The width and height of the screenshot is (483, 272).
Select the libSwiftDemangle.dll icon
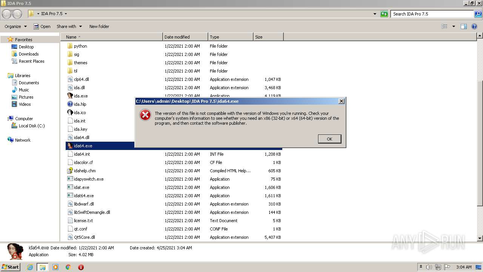tap(70, 212)
